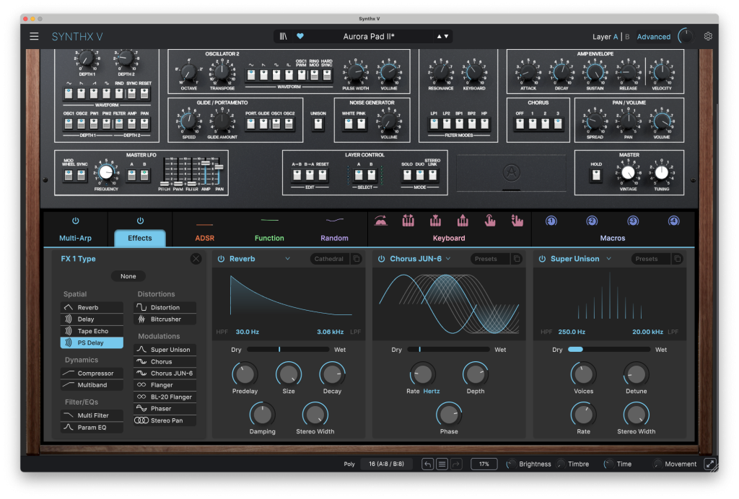Select Macro 4 icon
This screenshot has height=499, width=739.
pyautogui.click(x=674, y=221)
